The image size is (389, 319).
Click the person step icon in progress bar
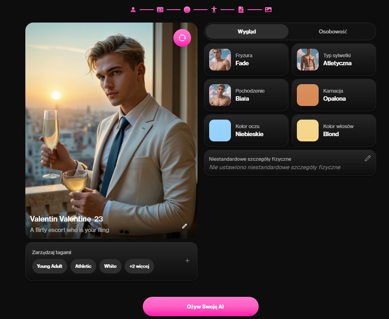pyautogui.click(x=133, y=10)
